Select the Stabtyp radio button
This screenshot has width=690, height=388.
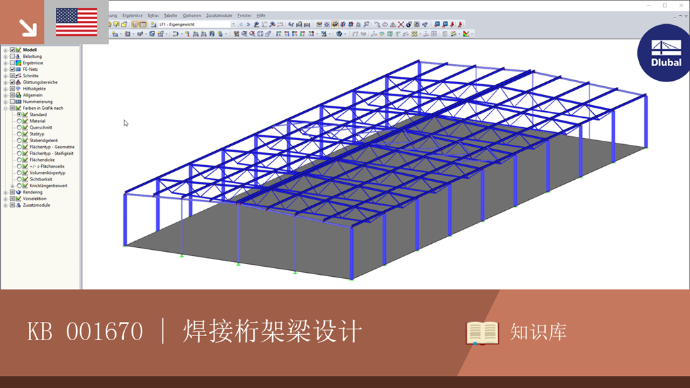(19, 134)
